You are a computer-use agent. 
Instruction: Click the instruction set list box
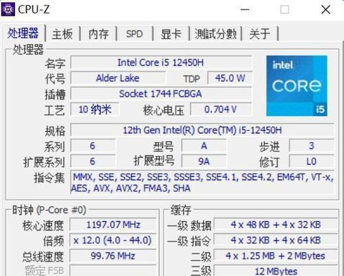[x=202, y=183]
